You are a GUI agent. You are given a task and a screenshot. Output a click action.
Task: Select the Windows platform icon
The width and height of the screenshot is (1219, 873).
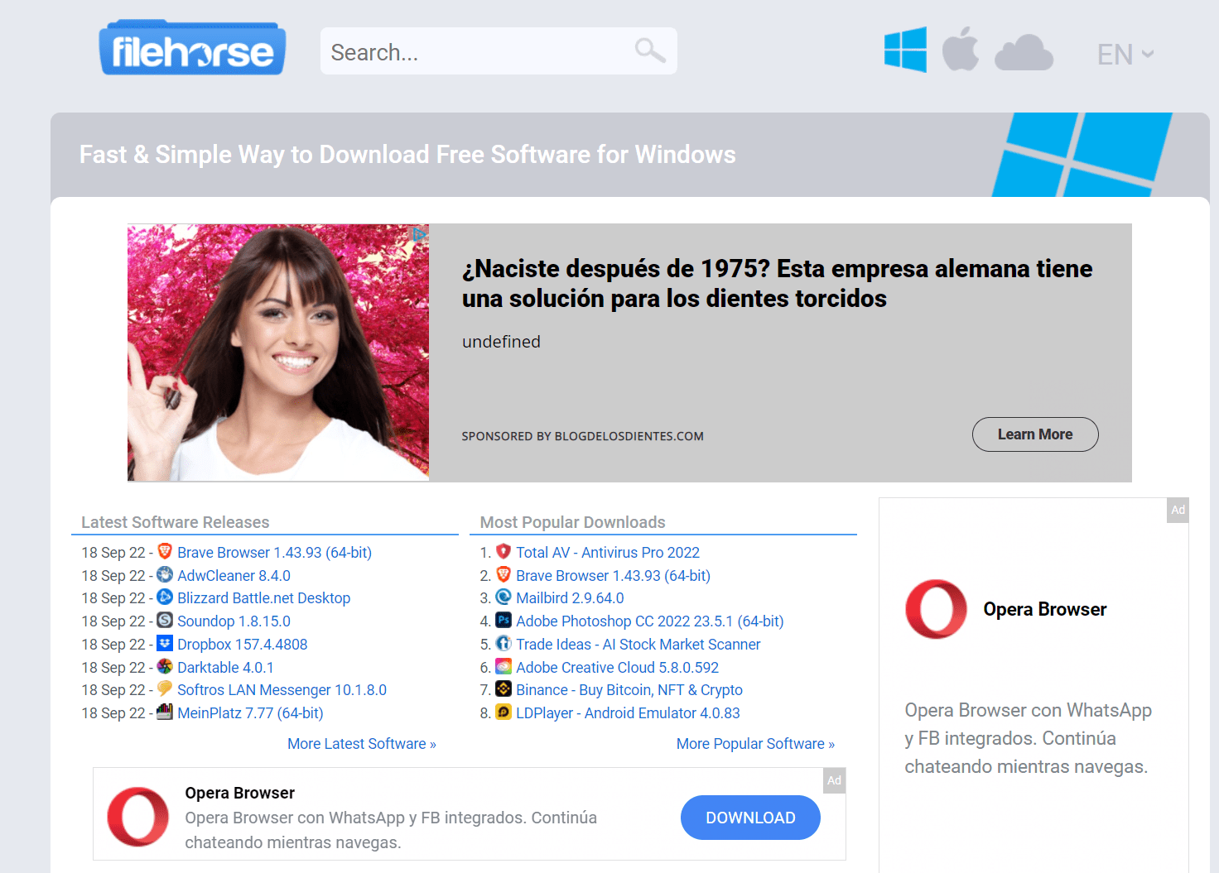(x=905, y=50)
